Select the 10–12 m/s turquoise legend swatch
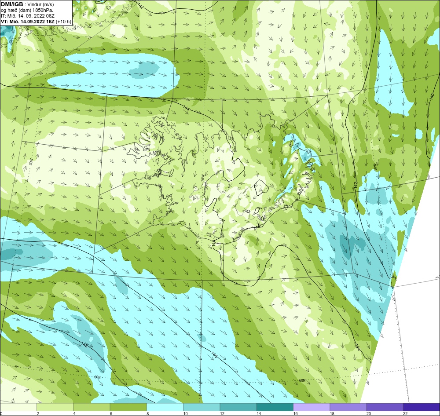 [x=202, y=407]
